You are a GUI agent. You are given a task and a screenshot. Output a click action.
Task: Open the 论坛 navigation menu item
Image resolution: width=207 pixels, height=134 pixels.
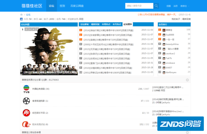coord(51,6)
